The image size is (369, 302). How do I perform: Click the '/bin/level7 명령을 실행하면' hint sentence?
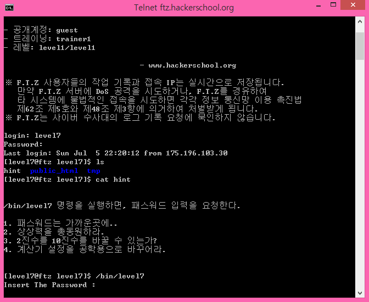tap(122, 205)
